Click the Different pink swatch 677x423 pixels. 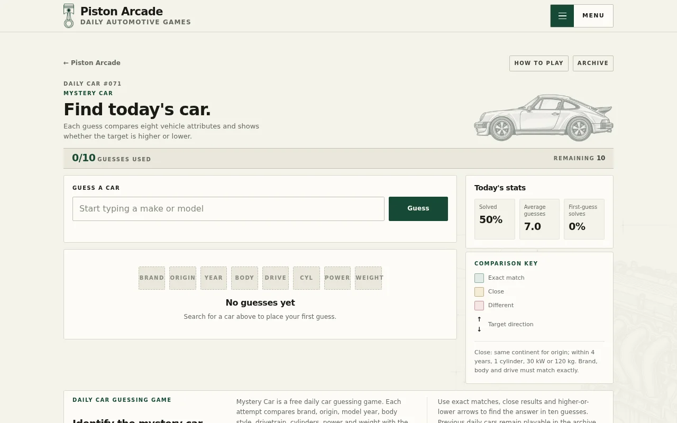pos(479,306)
